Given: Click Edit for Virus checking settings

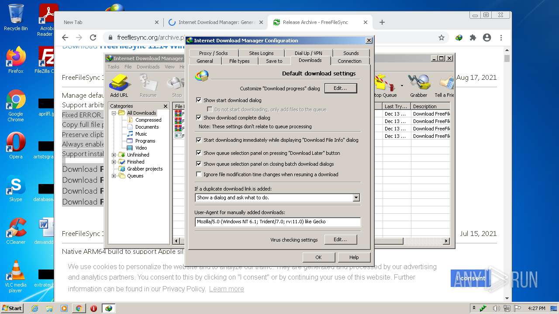Looking at the screenshot, I should point(340,239).
